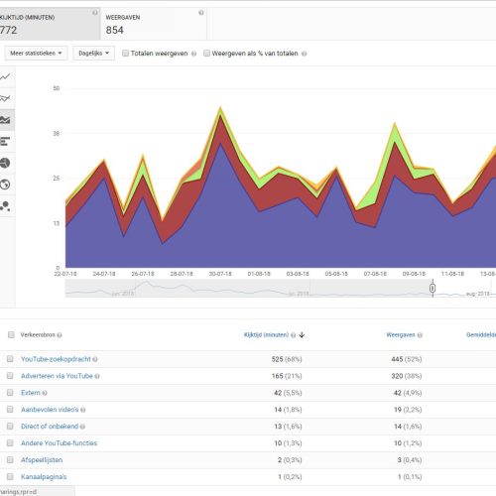Viewport: 496px width, 496px height.
Task: Toggle the select-all checkbox beside Verkeersbron
Action: point(11,334)
